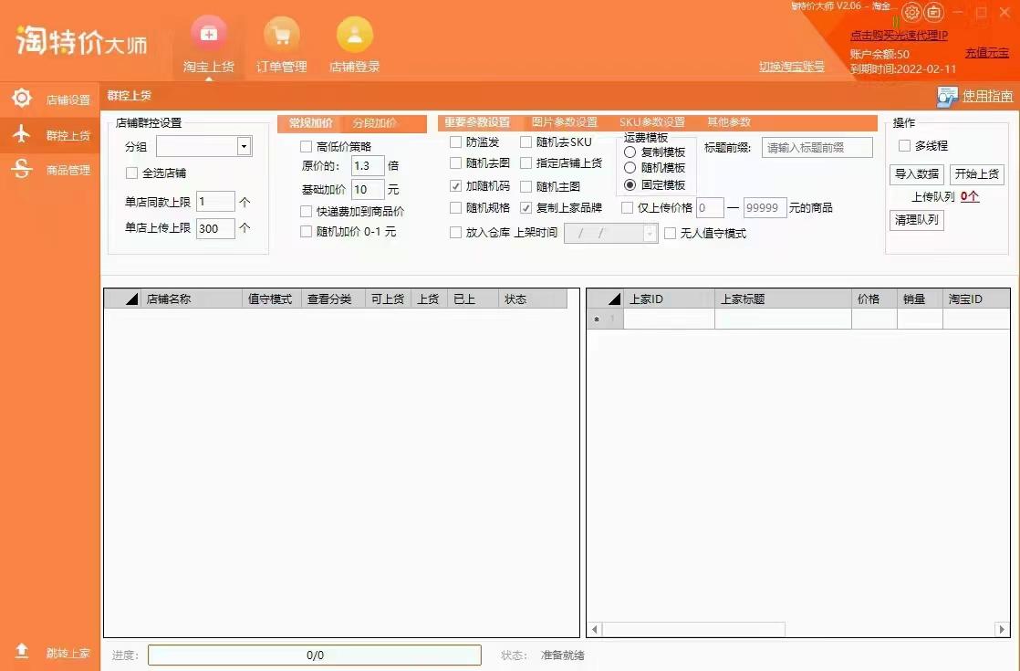
Task: Click the 0个 upload queue link
Action: (970, 196)
